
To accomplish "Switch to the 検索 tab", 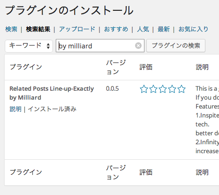I will tap(11, 29).
